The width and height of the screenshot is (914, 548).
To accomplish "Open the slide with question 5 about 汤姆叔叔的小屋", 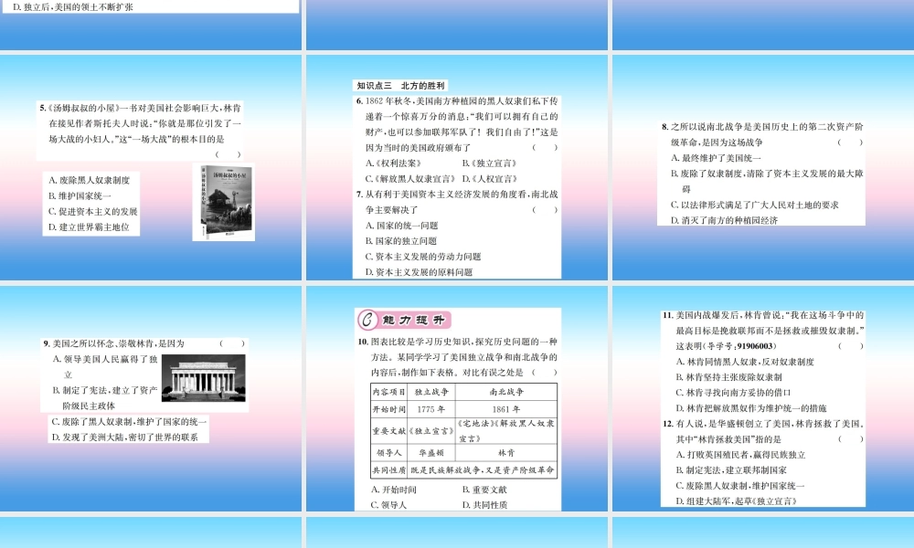I will pyautogui.click(x=151, y=168).
